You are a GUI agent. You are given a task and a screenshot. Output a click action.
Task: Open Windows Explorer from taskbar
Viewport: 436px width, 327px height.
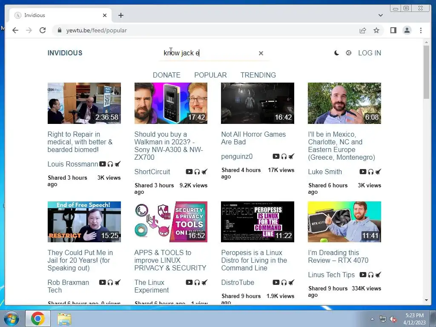point(64,318)
